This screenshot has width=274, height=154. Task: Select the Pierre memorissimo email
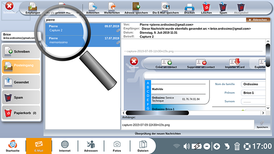pyautogui.click(x=83, y=41)
